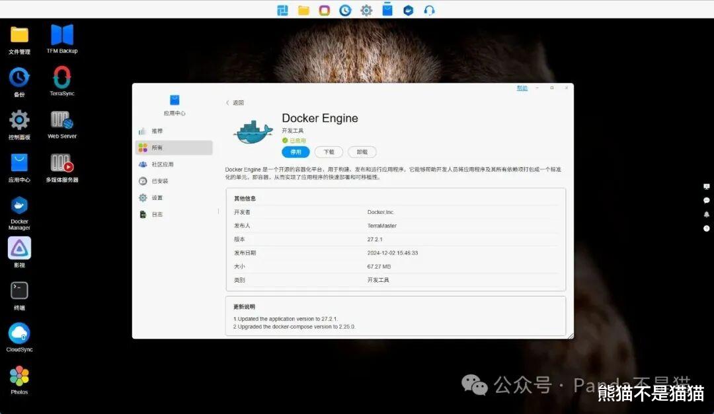714x414 pixels.
Task: Open the headset support icon in top bar
Action: pos(429,10)
